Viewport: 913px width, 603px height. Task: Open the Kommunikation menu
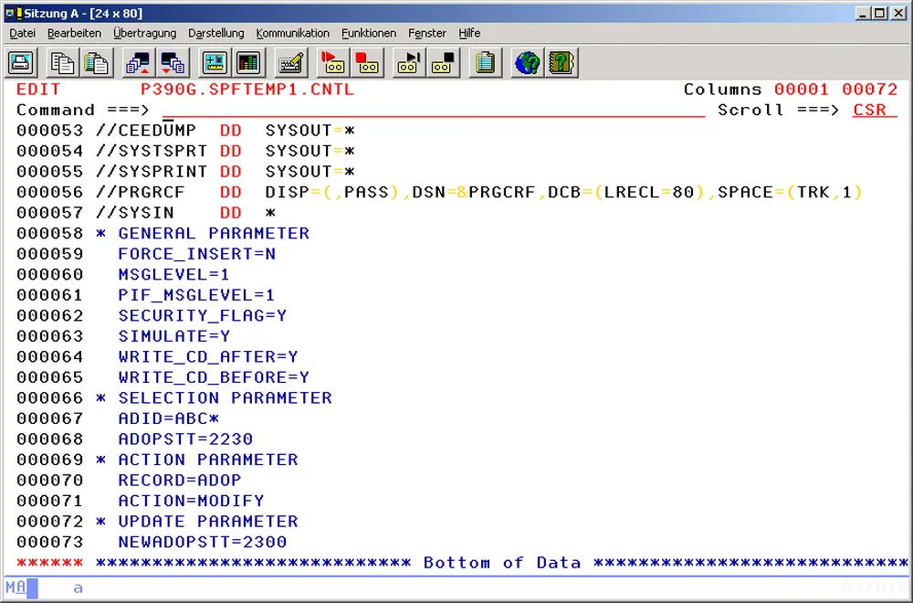coord(292,33)
